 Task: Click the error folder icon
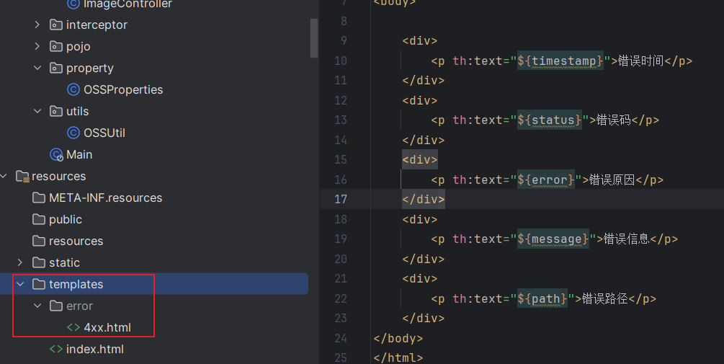[x=56, y=306]
